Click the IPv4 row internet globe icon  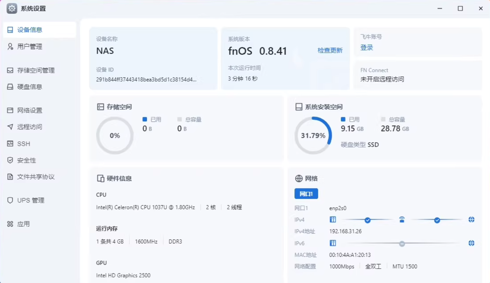[471, 220]
